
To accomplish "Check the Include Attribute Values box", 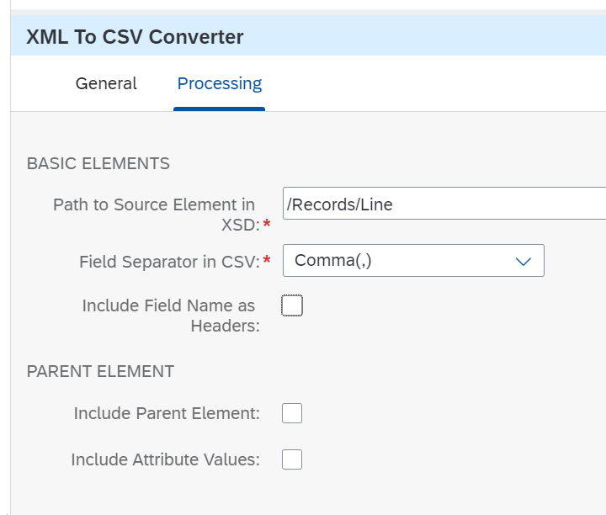I will (x=292, y=459).
